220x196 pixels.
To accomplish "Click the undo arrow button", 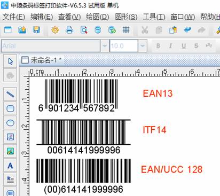I will coord(187,30).
